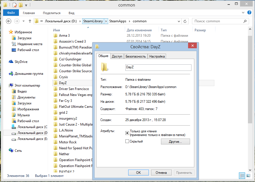255x182 pixels.
Task: Go up one folder level
Action: (30, 21)
